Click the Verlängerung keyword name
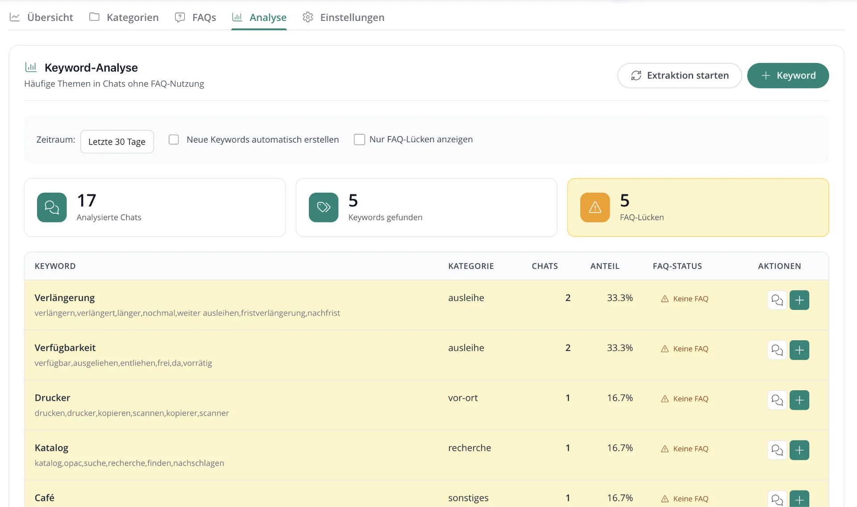The width and height of the screenshot is (857, 507). [65, 298]
